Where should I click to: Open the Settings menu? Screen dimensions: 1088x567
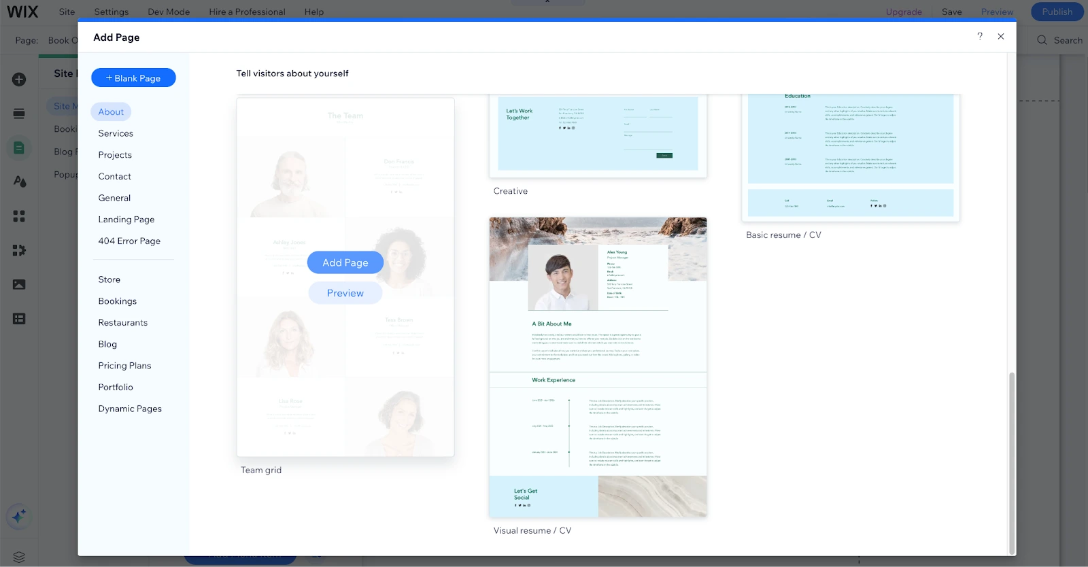pos(112,12)
